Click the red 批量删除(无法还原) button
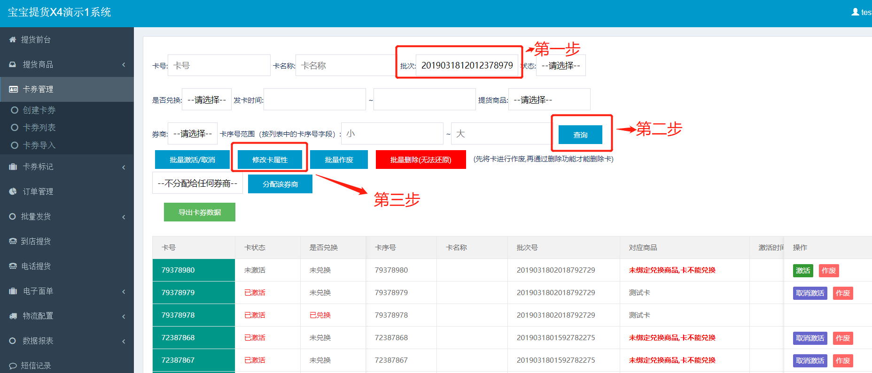This screenshot has width=872, height=373. (420, 160)
